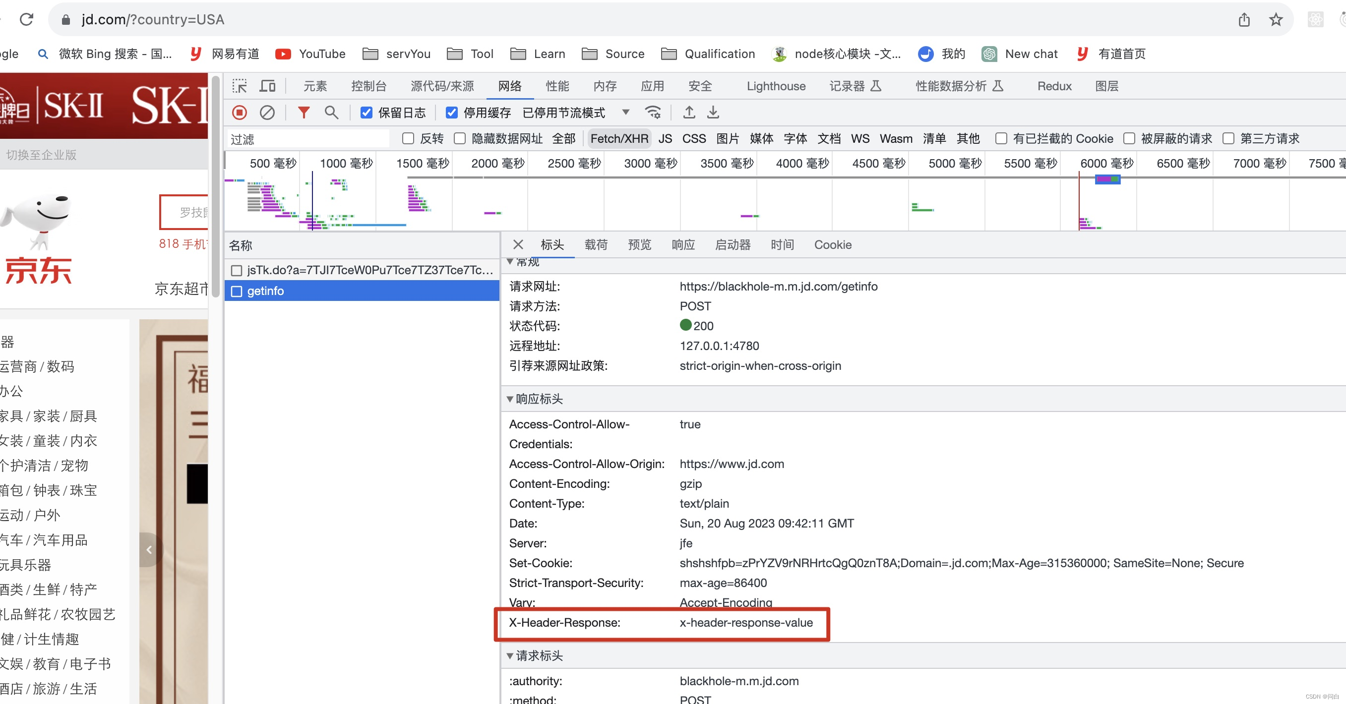Clear the network log
The image size is (1346, 704).
click(x=267, y=112)
